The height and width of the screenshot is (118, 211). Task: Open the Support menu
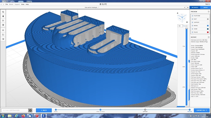tap(17, 4)
